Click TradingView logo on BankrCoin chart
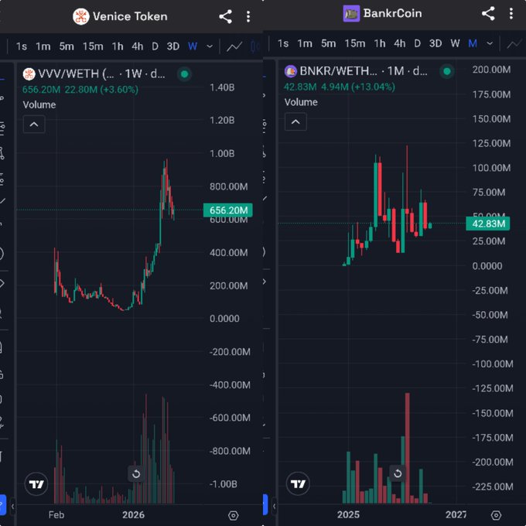Image resolution: width=526 pixels, height=526 pixels. pyautogui.click(x=298, y=483)
